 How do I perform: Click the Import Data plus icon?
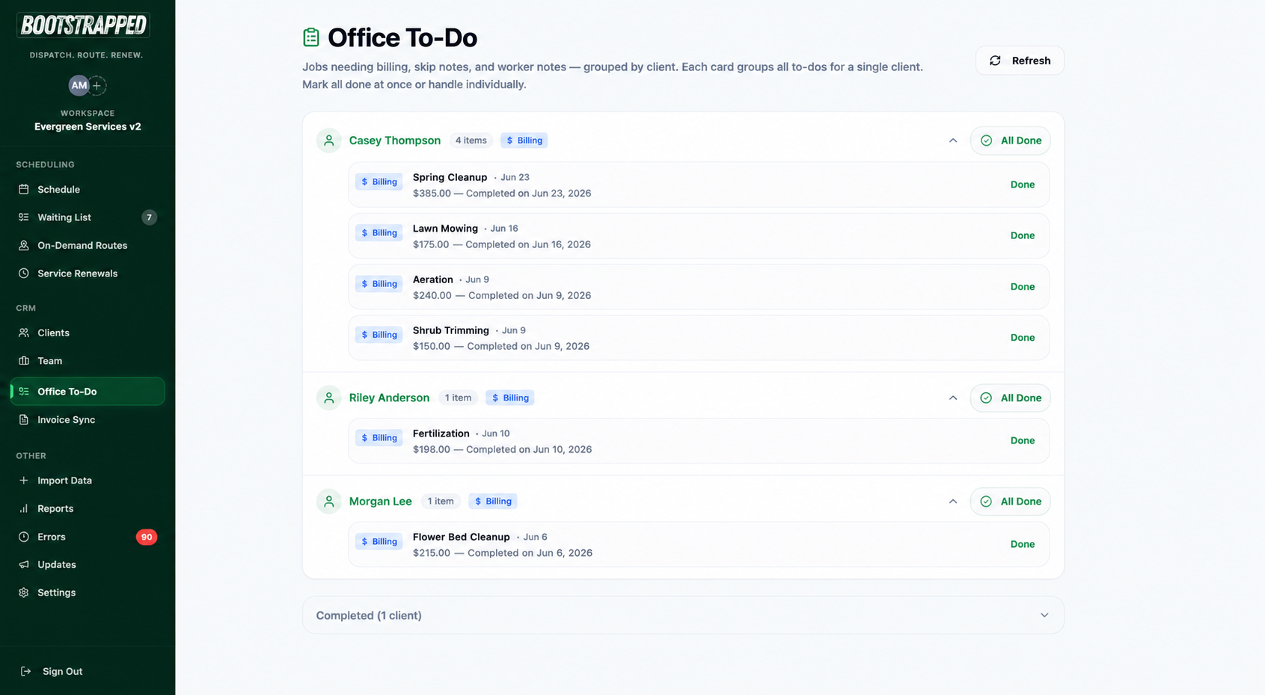point(24,481)
